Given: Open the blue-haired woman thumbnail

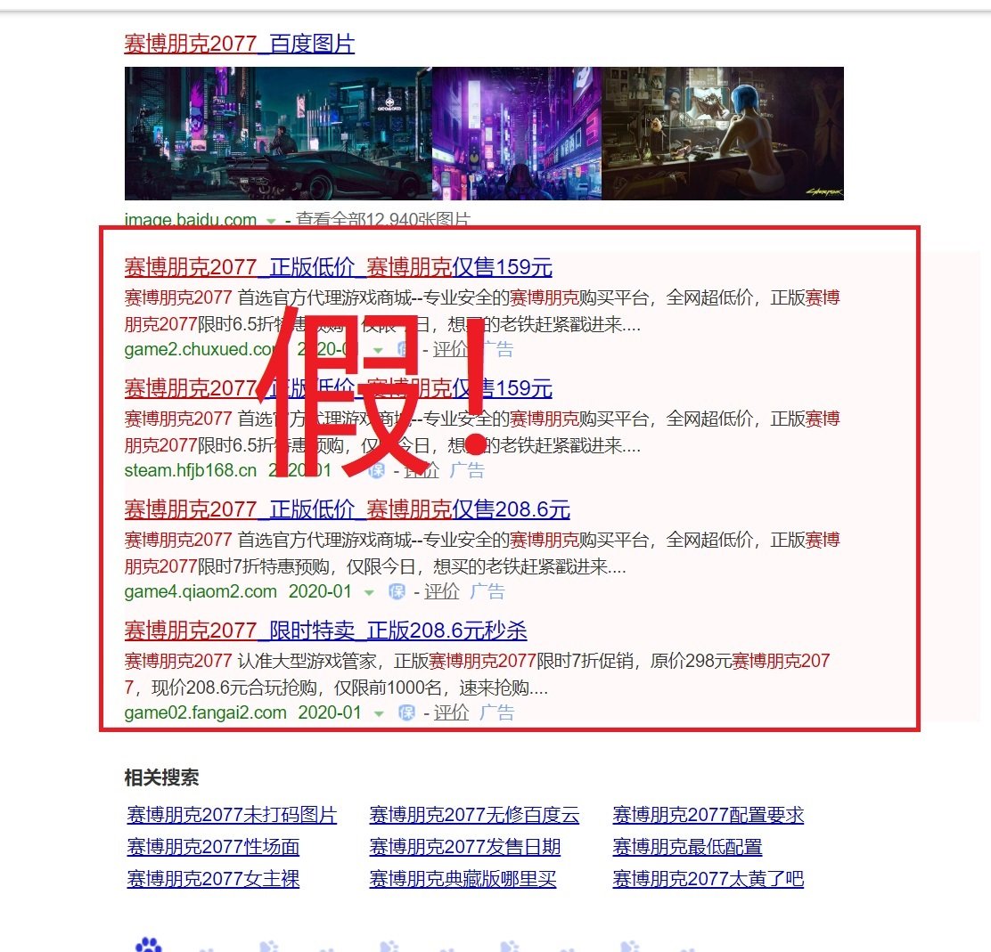Looking at the screenshot, I should [x=723, y=134].
